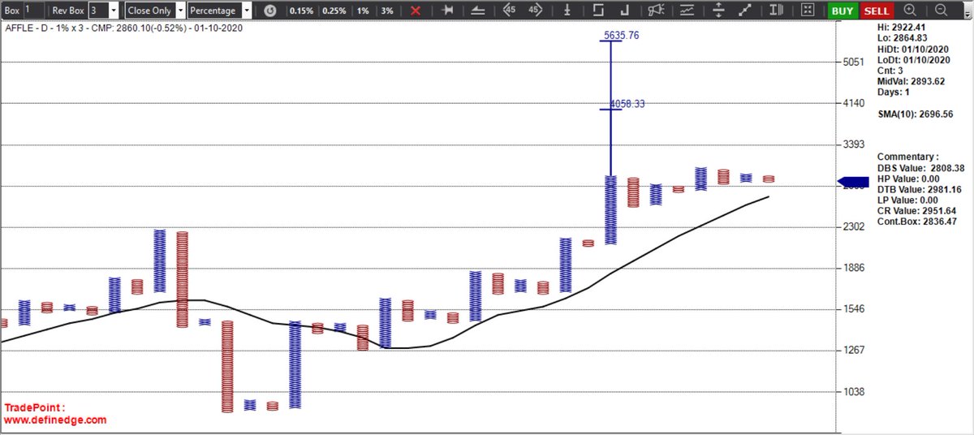Click the Hi: 2922.41 info line
The image size is (974, 435).
coord(902,28)
